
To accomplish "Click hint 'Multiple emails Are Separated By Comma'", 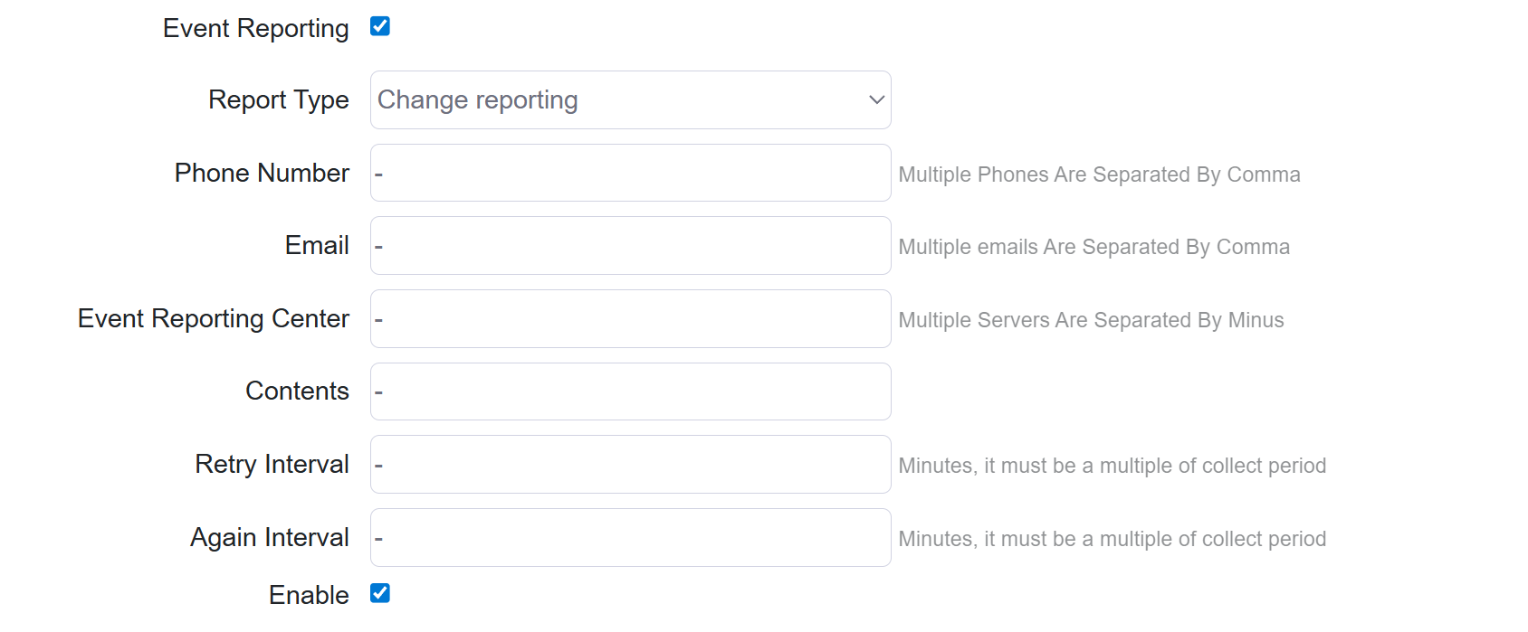I will 1093,247.
